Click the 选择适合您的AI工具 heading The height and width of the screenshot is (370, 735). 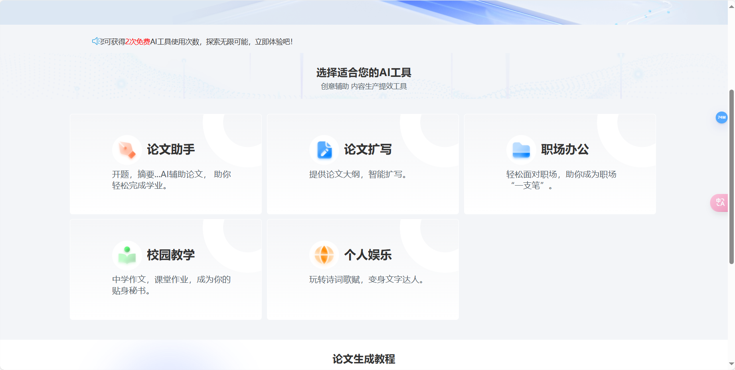coord(364,72)
